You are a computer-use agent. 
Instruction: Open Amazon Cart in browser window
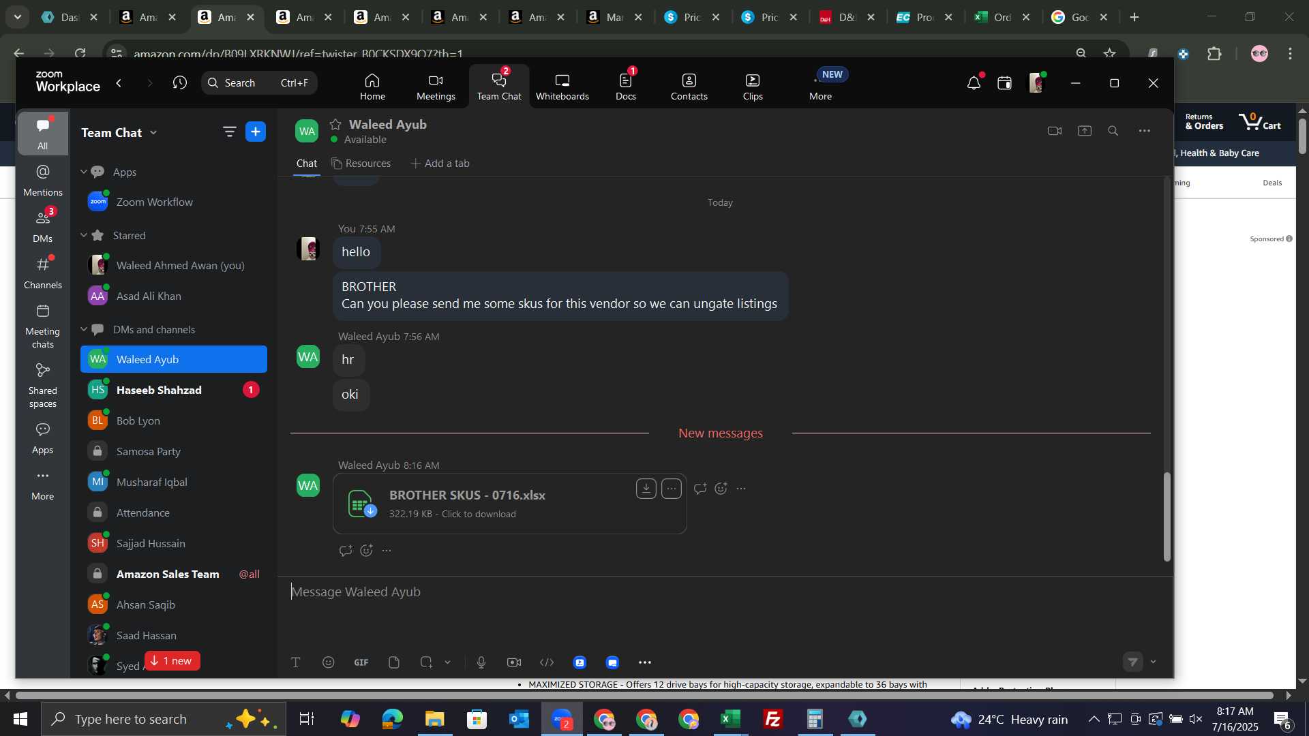(x=1260, y=123)
